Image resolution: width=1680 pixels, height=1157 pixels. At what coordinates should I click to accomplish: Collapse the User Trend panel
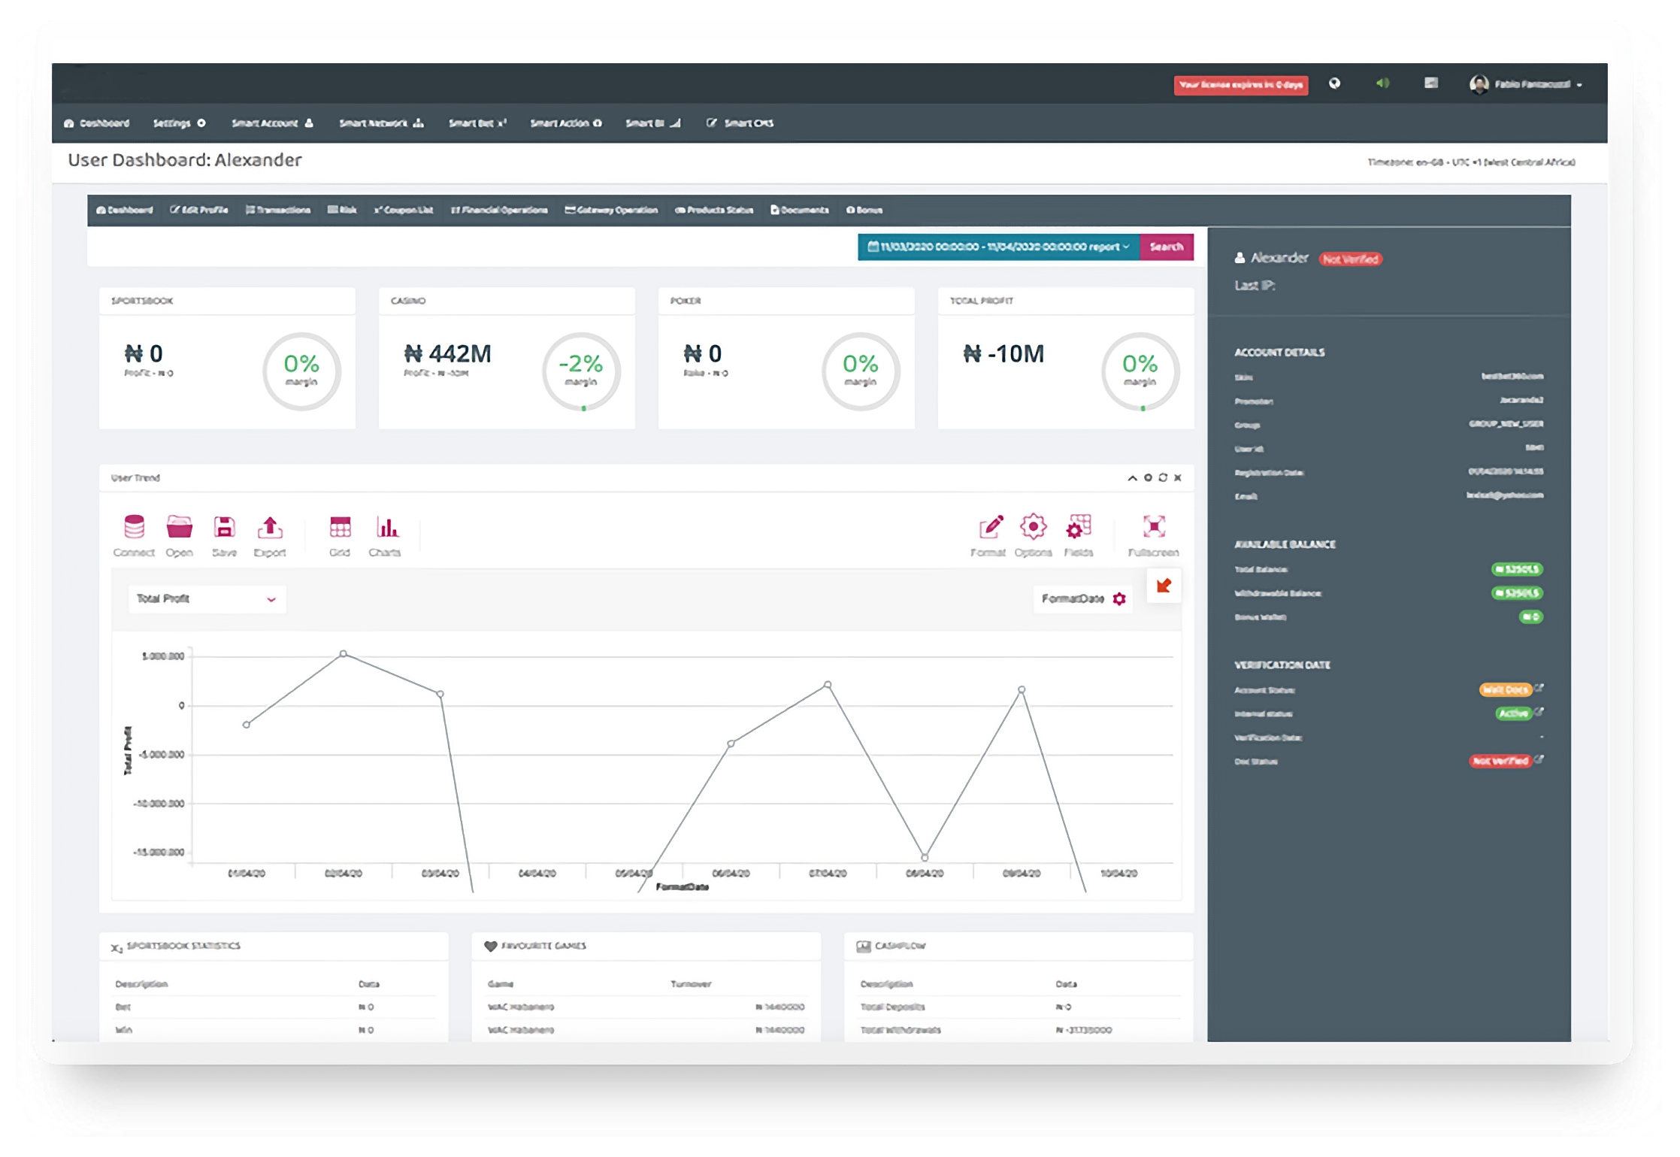click(x=1132, y=478)
